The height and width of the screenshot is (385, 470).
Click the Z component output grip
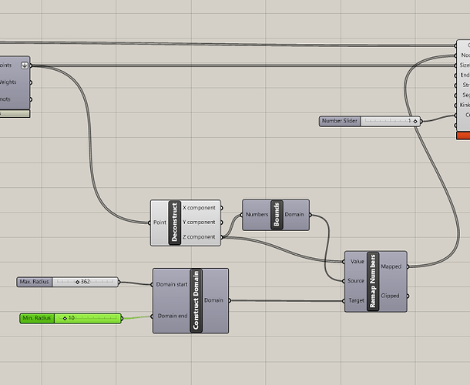click(222, 237)
